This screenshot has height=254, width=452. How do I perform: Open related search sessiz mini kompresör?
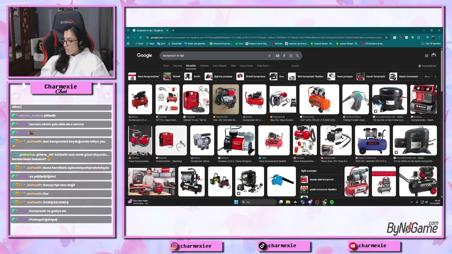click(x=320, y=180)
